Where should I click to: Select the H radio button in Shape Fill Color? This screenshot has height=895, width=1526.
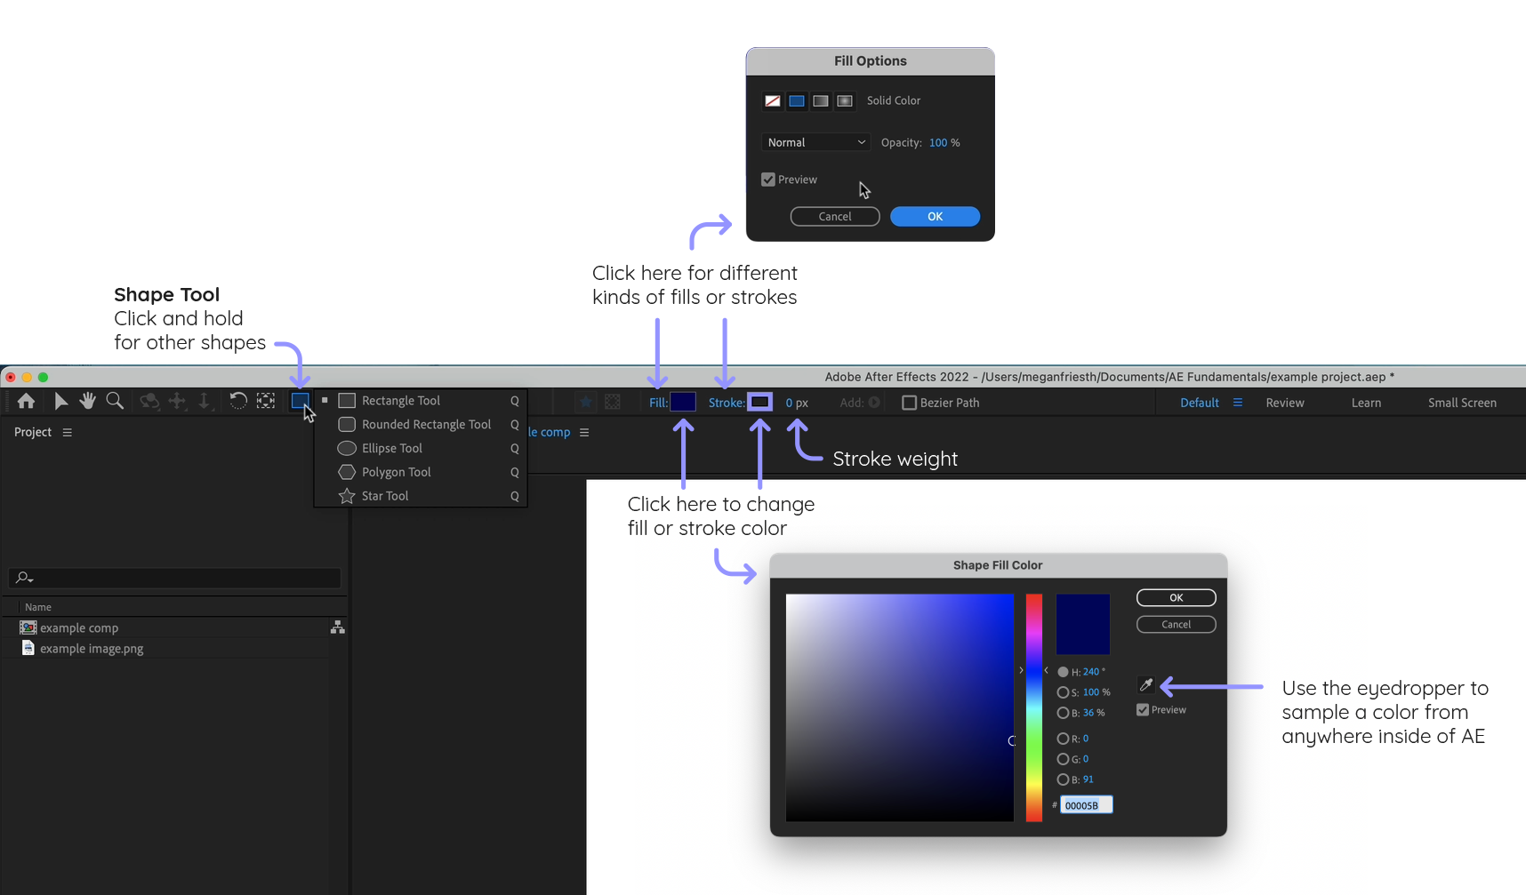point(1063,672)
